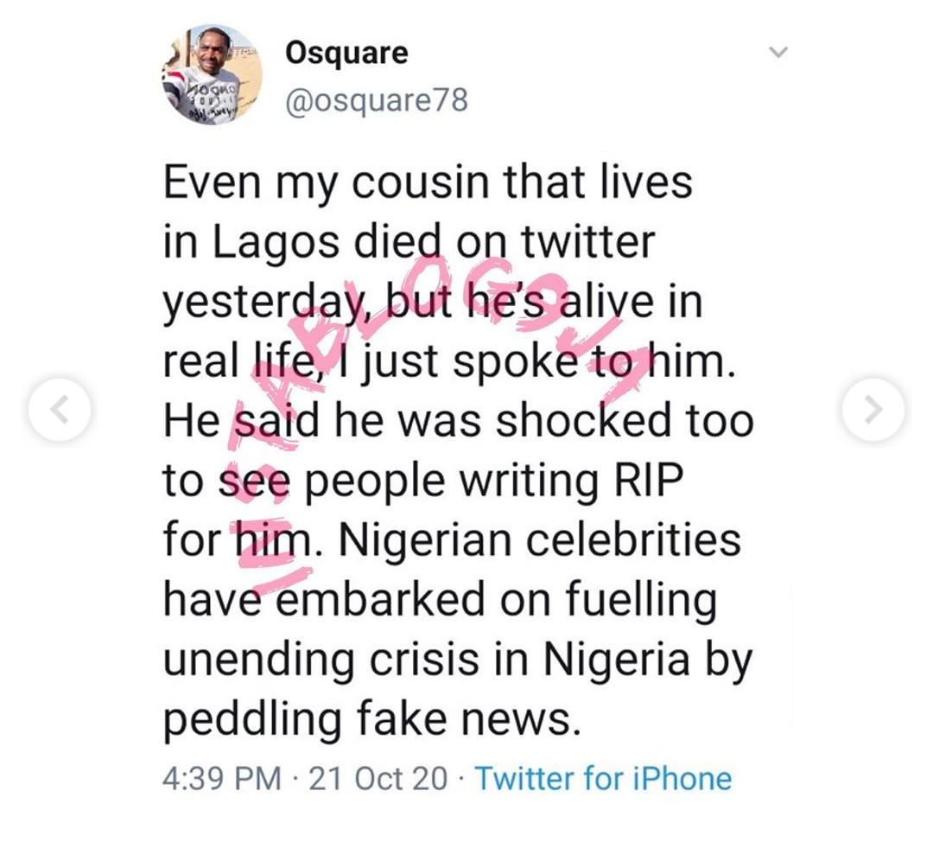Click the 4:39 PM timestamp
Screen dimensions: 933x861
click(x=222, y=778)
